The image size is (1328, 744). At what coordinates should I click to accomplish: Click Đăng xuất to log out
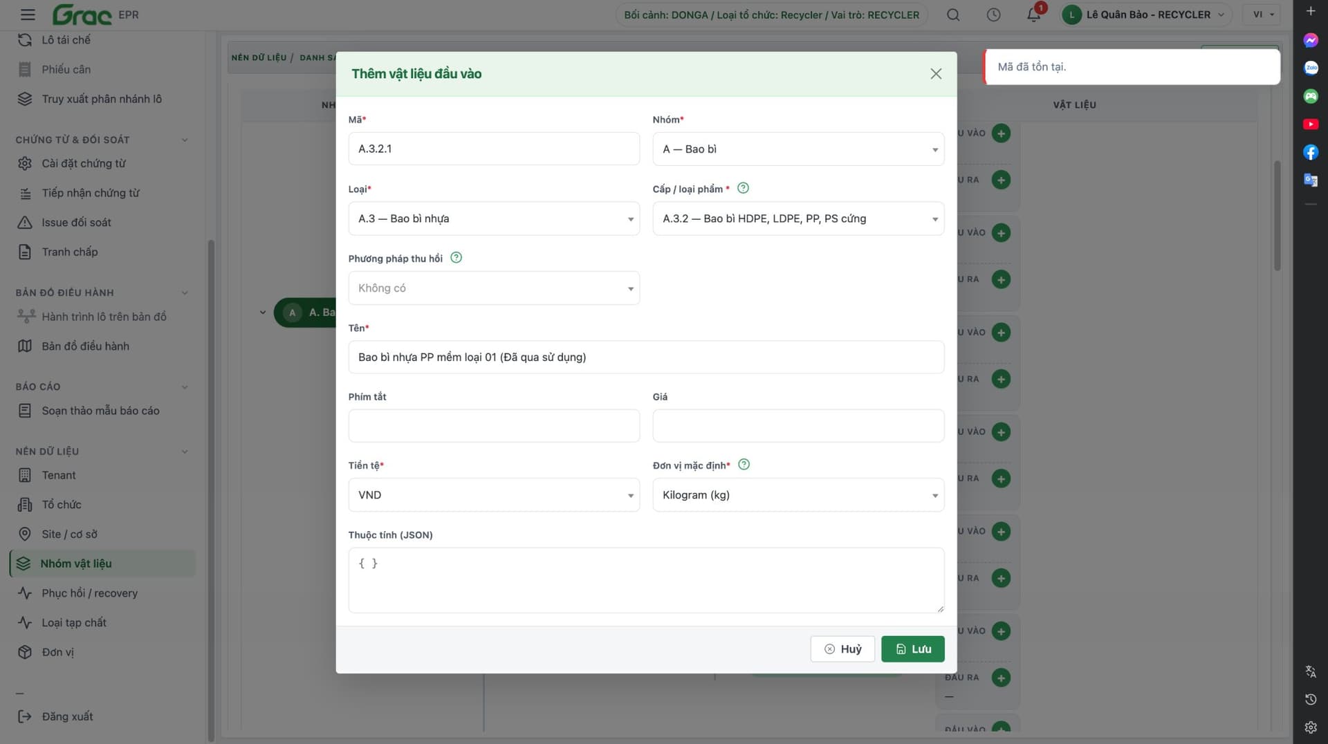[67, 716]
